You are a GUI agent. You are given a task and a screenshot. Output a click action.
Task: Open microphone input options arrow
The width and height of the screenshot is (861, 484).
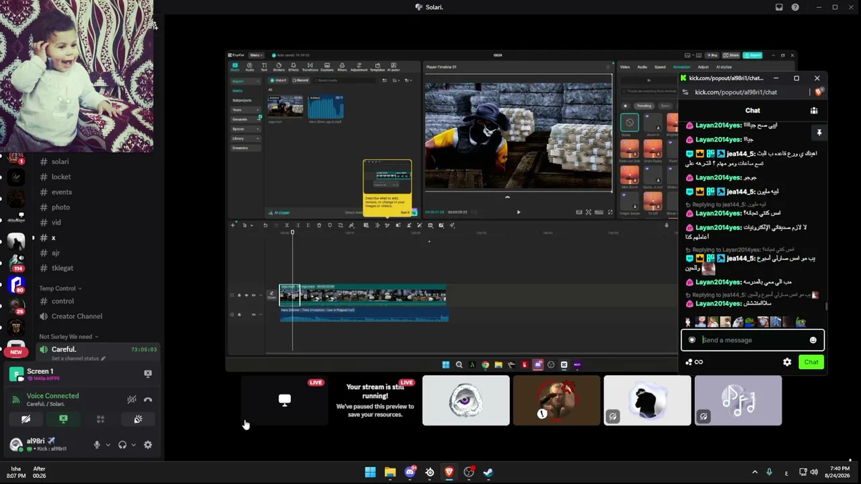[108, 444]
